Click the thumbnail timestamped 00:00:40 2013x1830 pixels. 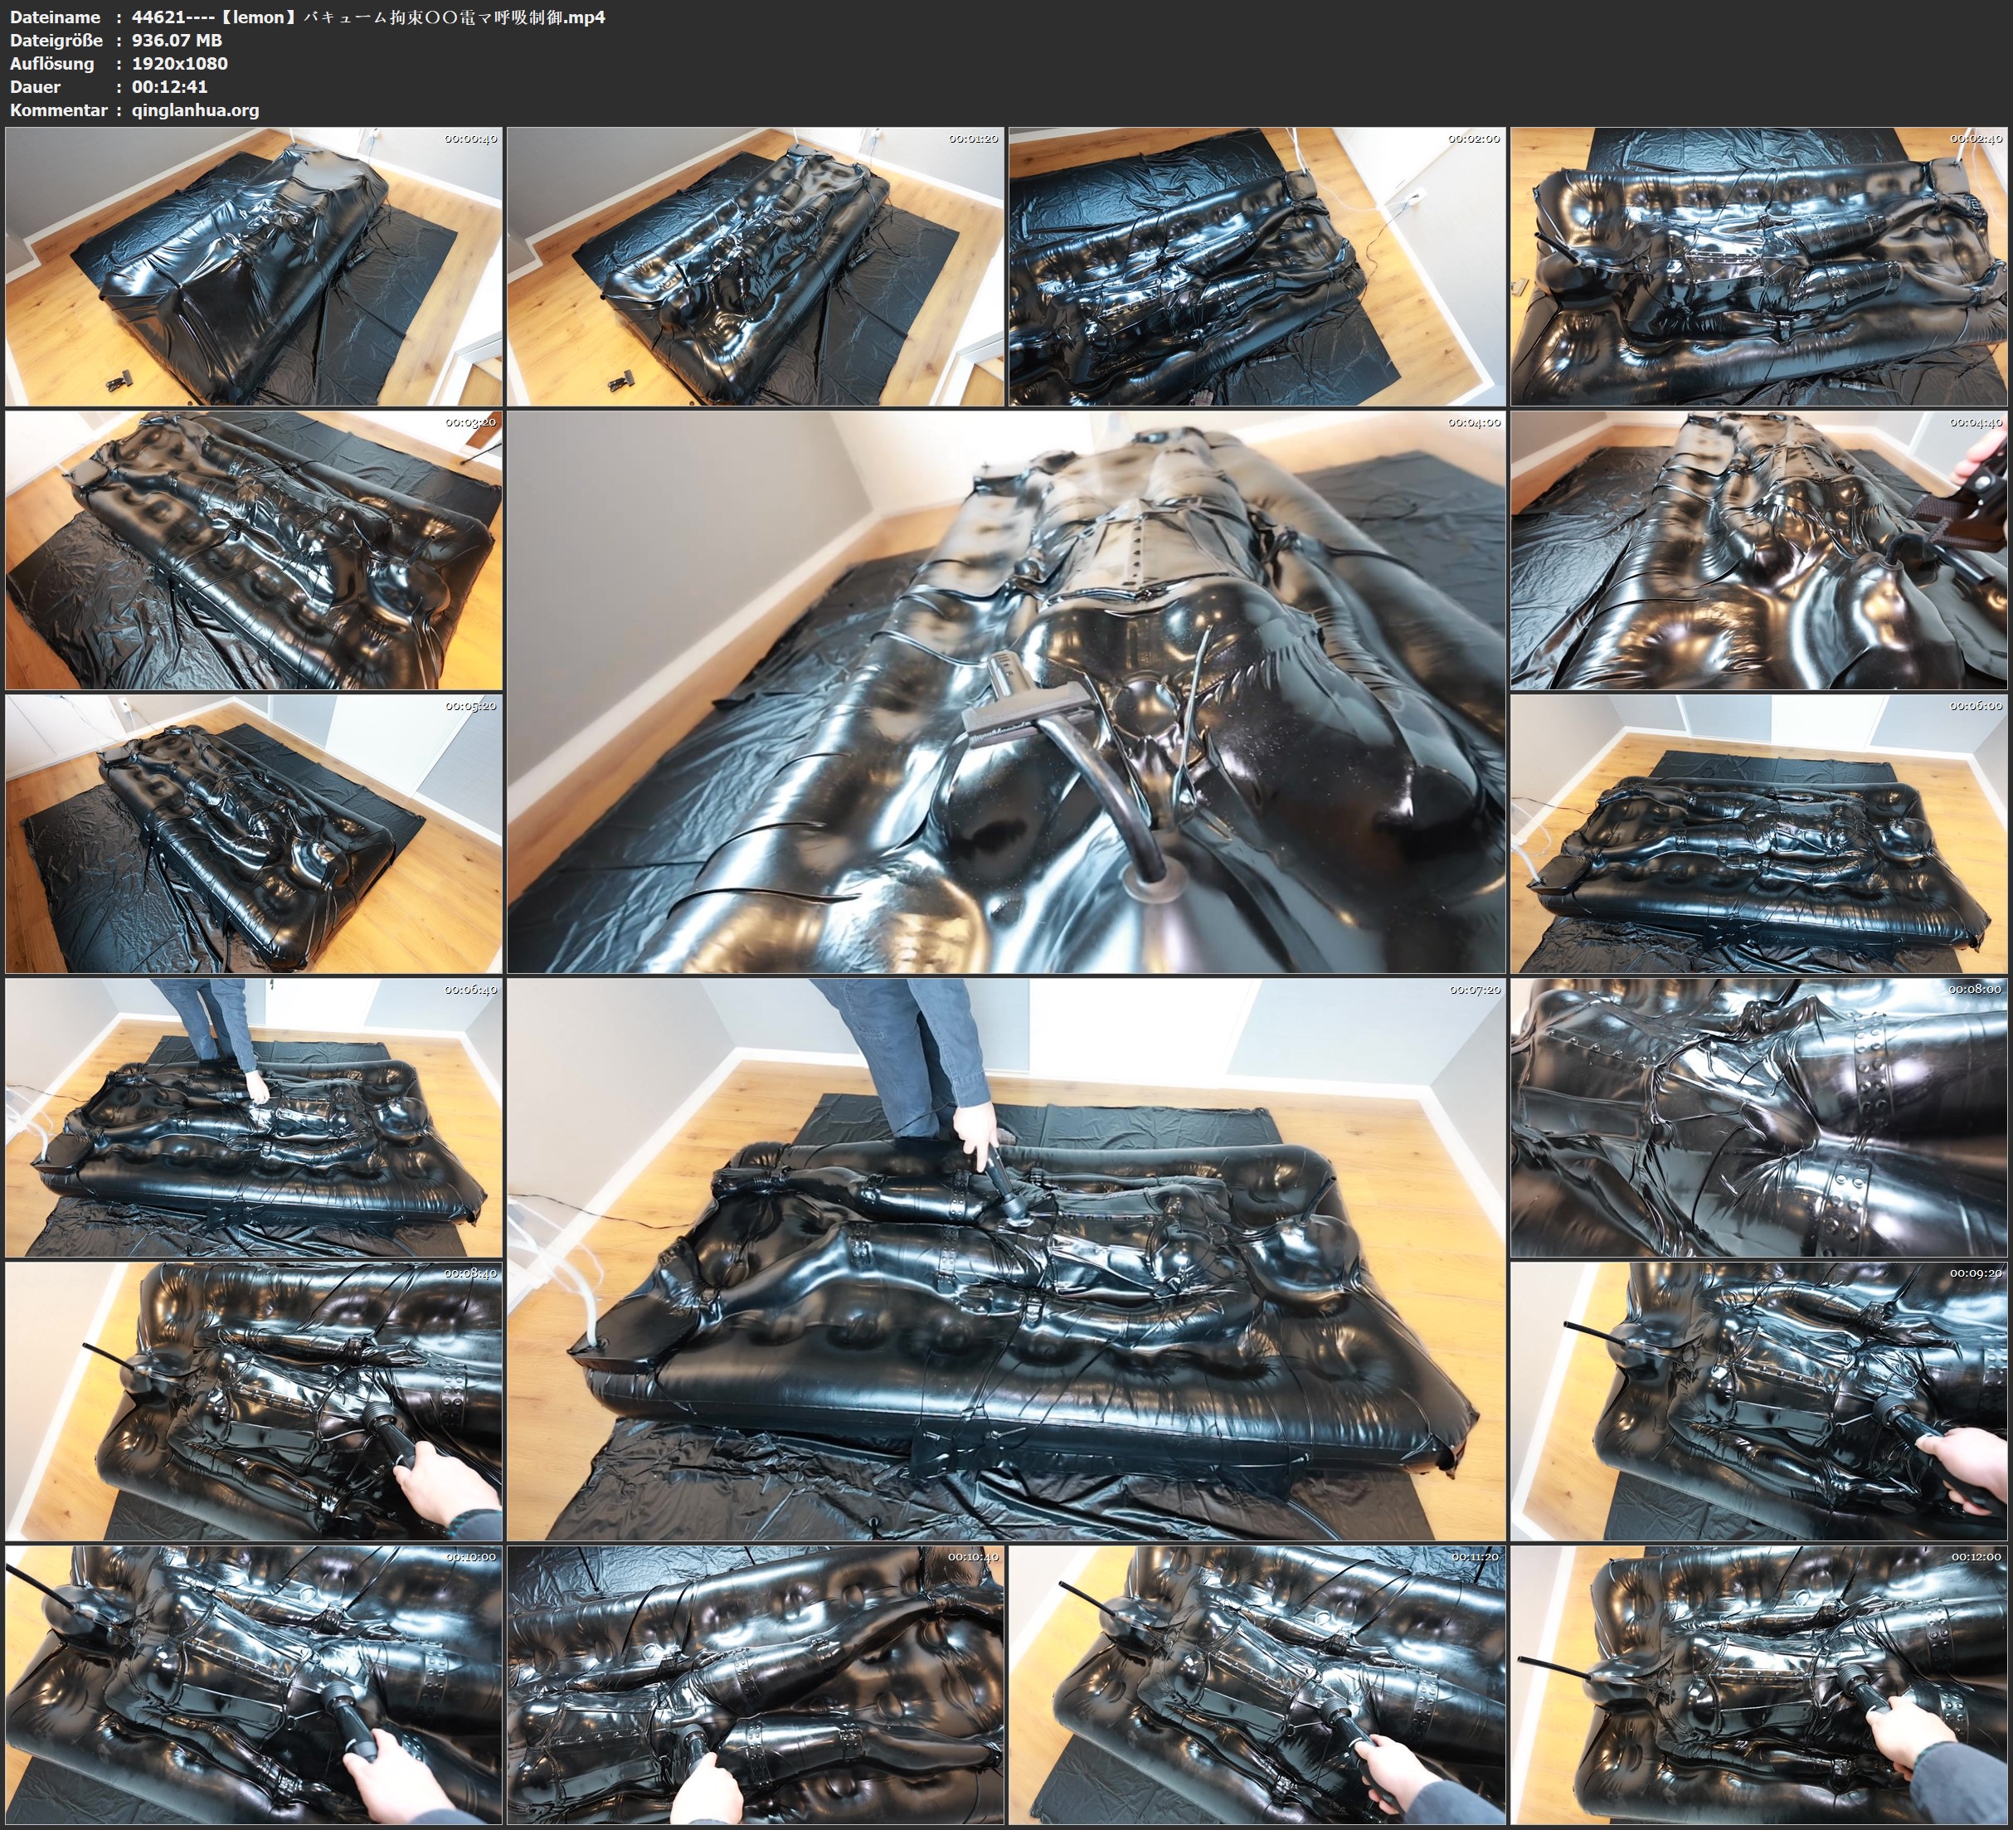[x=254, y=267]
